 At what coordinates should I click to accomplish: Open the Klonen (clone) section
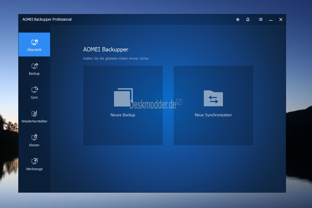point(34,140)
